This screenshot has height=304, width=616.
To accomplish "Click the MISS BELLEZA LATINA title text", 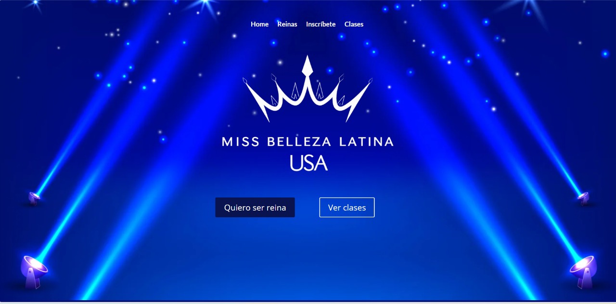I will coord(308,142).
